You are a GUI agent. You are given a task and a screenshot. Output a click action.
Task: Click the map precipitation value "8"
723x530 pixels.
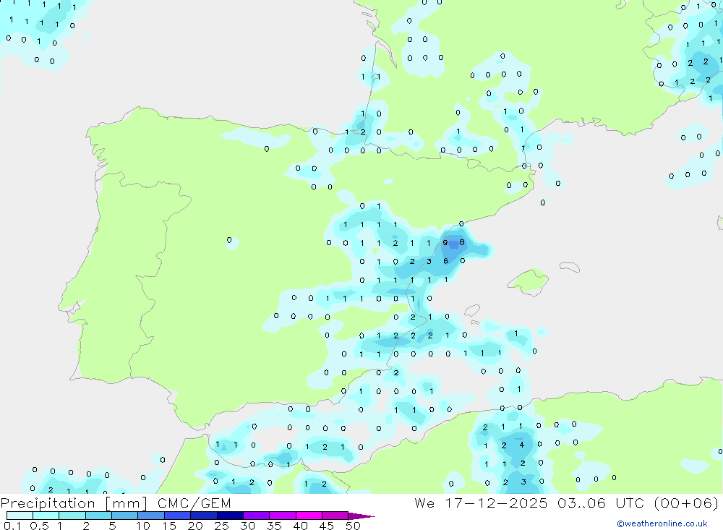[x=462, y=242]
